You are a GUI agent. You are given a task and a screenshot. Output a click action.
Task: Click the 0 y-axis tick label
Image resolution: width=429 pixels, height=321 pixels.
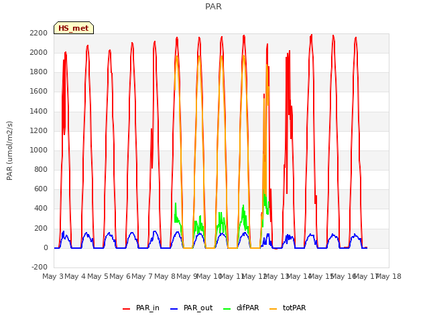46,247
